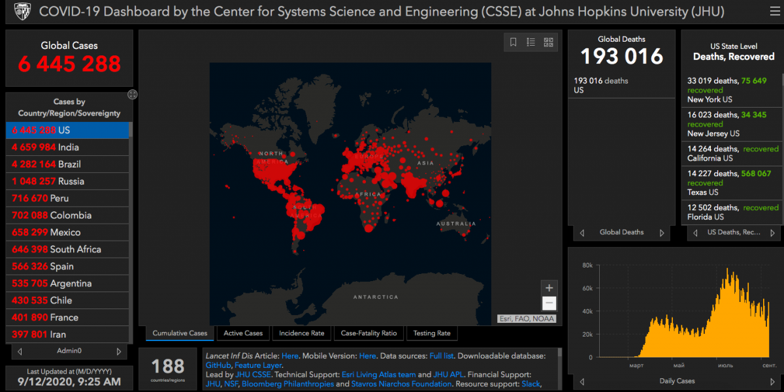Follow the JHU APL link

tap(448, 374)
